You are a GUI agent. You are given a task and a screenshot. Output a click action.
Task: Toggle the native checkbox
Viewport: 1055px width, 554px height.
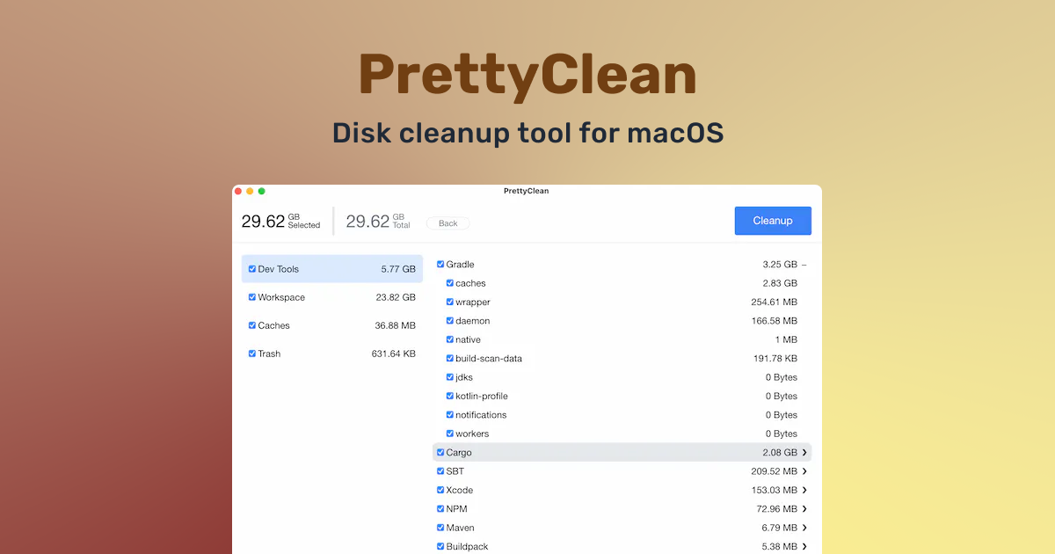coord(449,339)
